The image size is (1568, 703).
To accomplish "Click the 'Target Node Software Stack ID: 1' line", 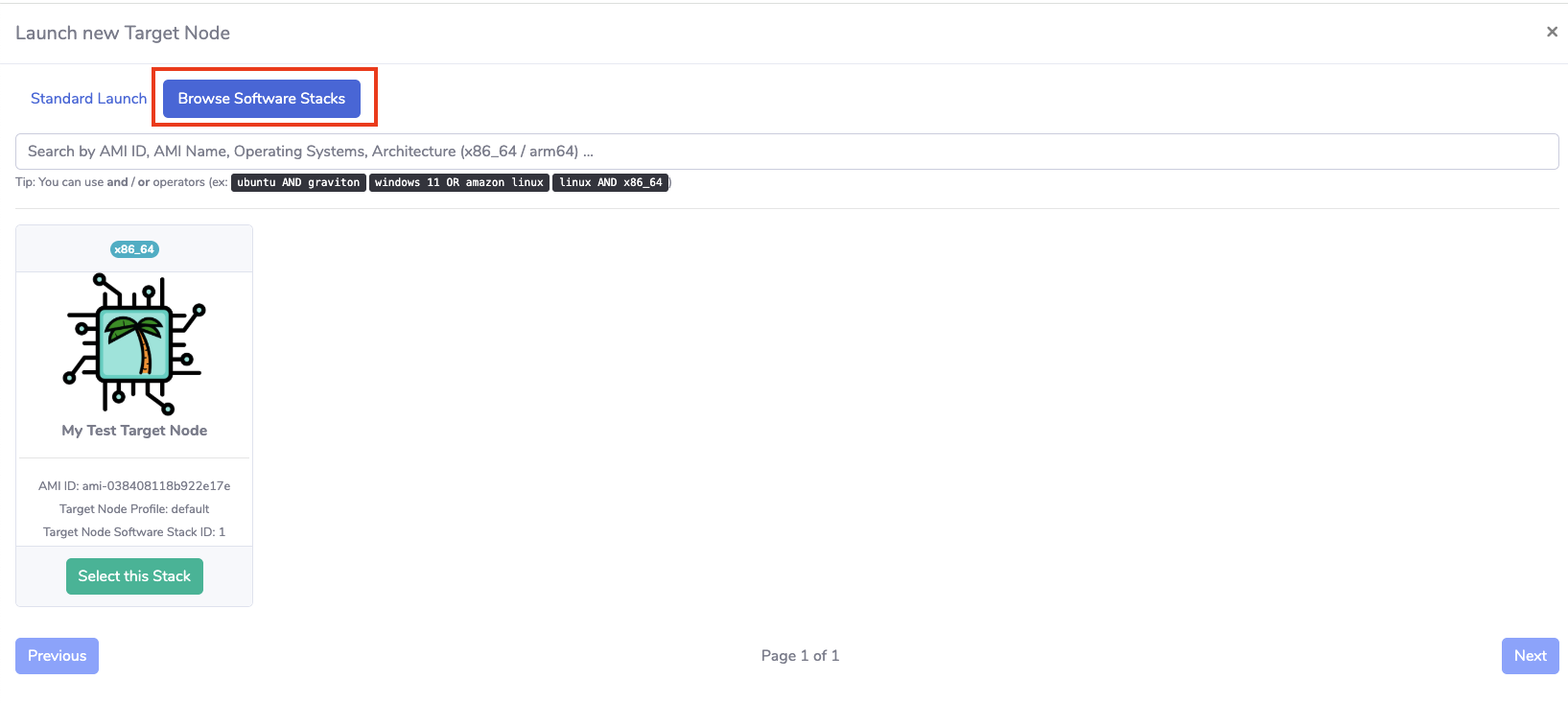I will pos(134,532).
